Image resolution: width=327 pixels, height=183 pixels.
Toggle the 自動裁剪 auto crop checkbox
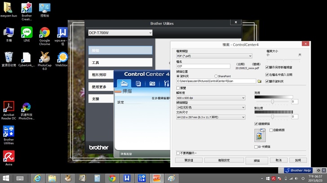tap(270, 130)
